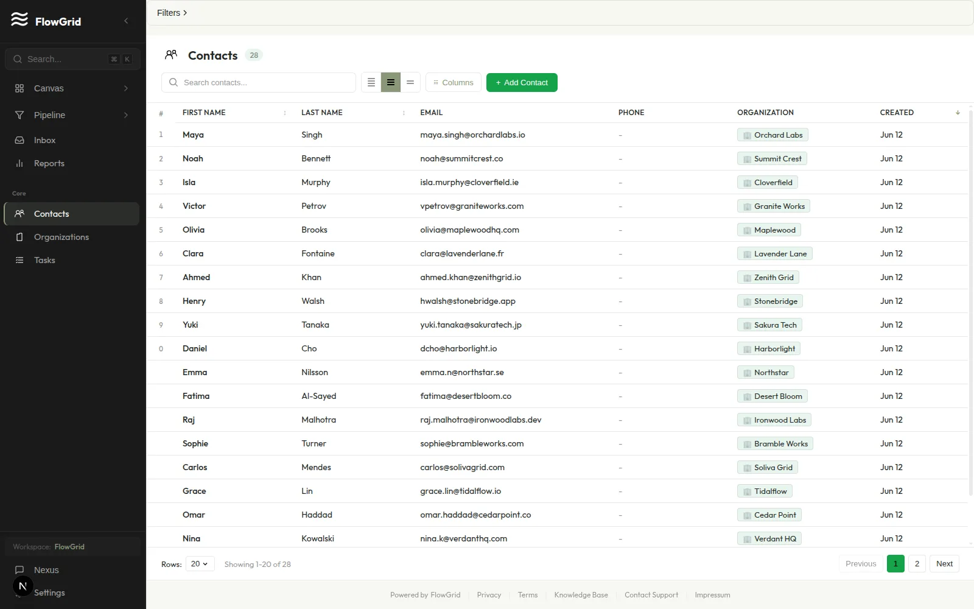This screenshot has height=609, width=974.
Task: Click last name Kowalski
Action: tap(318, 539)
